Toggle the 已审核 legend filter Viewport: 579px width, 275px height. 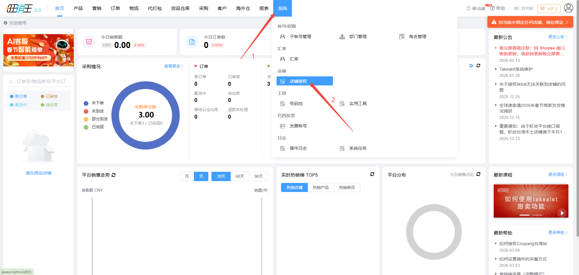pyautogui.click(x=49, y=96)
